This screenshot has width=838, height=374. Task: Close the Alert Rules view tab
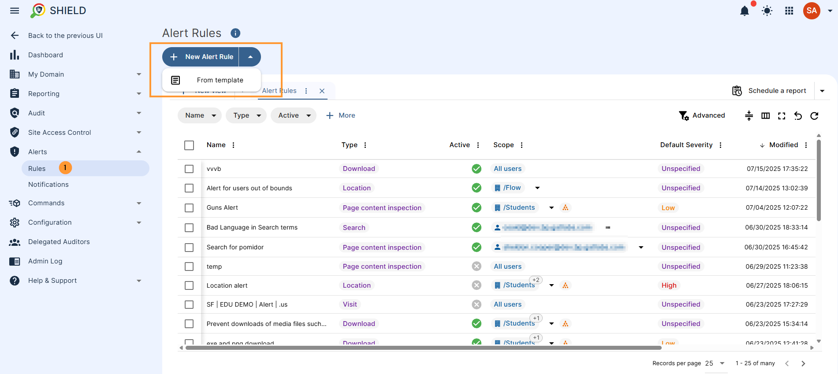click(322, 91)
